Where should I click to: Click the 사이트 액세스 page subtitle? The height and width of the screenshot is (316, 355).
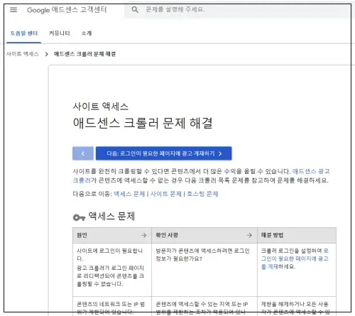click(101, 107)
